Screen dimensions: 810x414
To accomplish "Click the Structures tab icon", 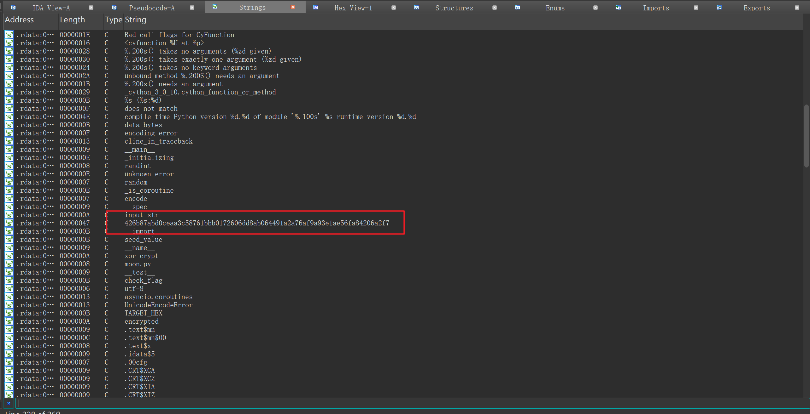I will 416,7.
